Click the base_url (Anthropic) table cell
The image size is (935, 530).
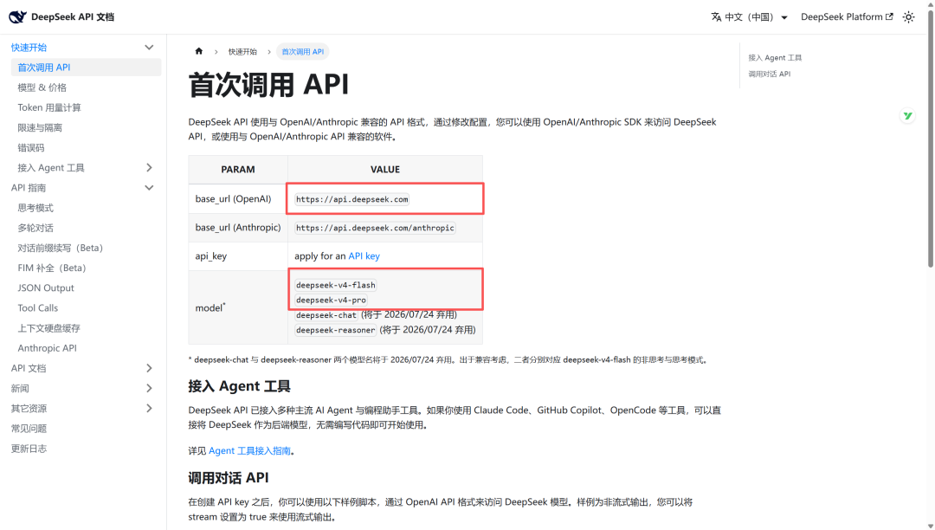click(x=238, y=227)
